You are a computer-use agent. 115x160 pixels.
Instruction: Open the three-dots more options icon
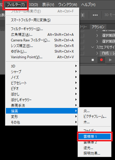[x=95, y=15]
